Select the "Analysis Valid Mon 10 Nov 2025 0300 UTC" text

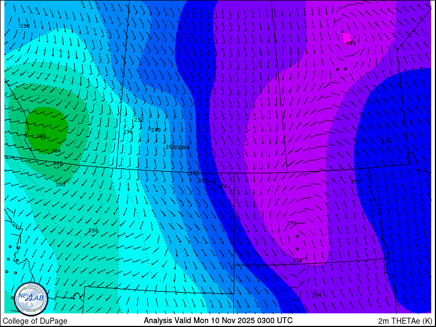click(x=218, y=320)
